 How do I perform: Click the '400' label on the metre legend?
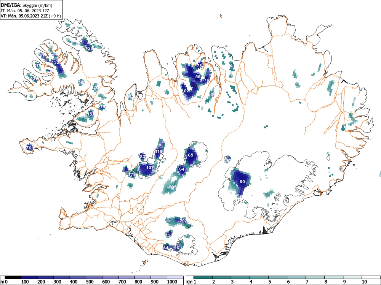[74, 282]
